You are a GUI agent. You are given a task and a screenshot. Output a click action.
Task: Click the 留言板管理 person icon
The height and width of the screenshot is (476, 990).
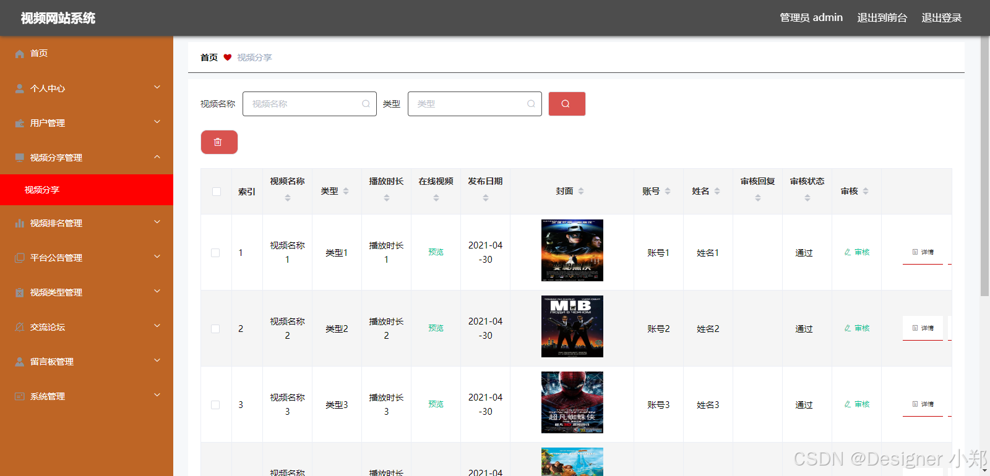point(20,362)
